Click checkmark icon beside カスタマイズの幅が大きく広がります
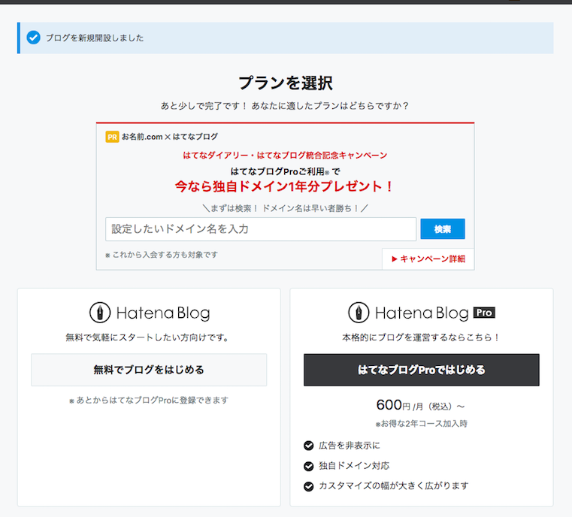Viewport: 572px width, 517px height. click(x=309, y=486)
